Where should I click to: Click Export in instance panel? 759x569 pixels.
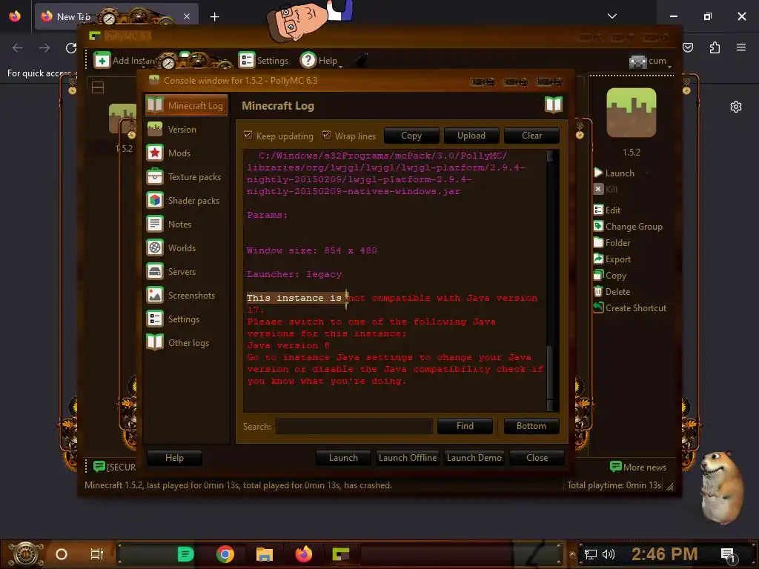[612, 259]
